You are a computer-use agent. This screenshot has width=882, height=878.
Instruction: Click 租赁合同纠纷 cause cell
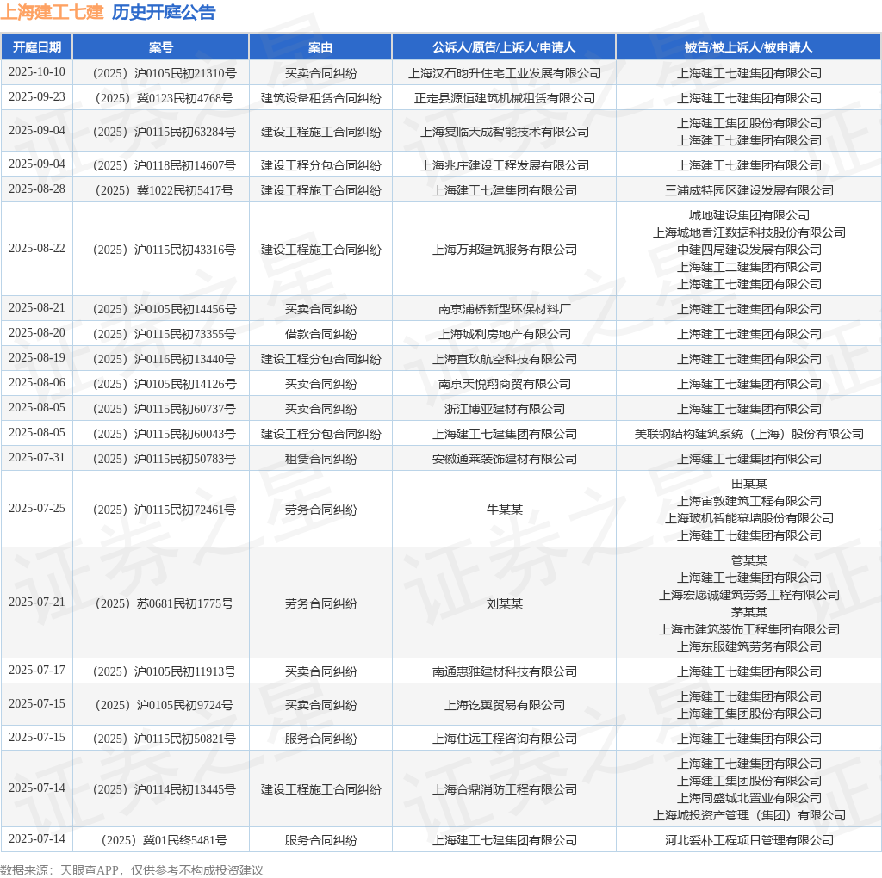coord(320,459)
